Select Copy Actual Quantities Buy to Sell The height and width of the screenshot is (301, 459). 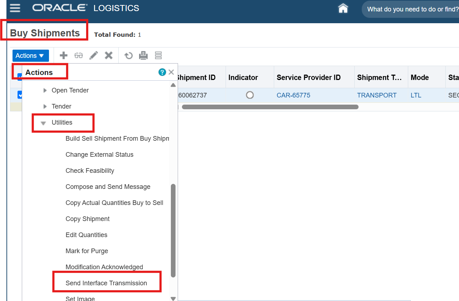pyautogui.click(x=114, y=203)
